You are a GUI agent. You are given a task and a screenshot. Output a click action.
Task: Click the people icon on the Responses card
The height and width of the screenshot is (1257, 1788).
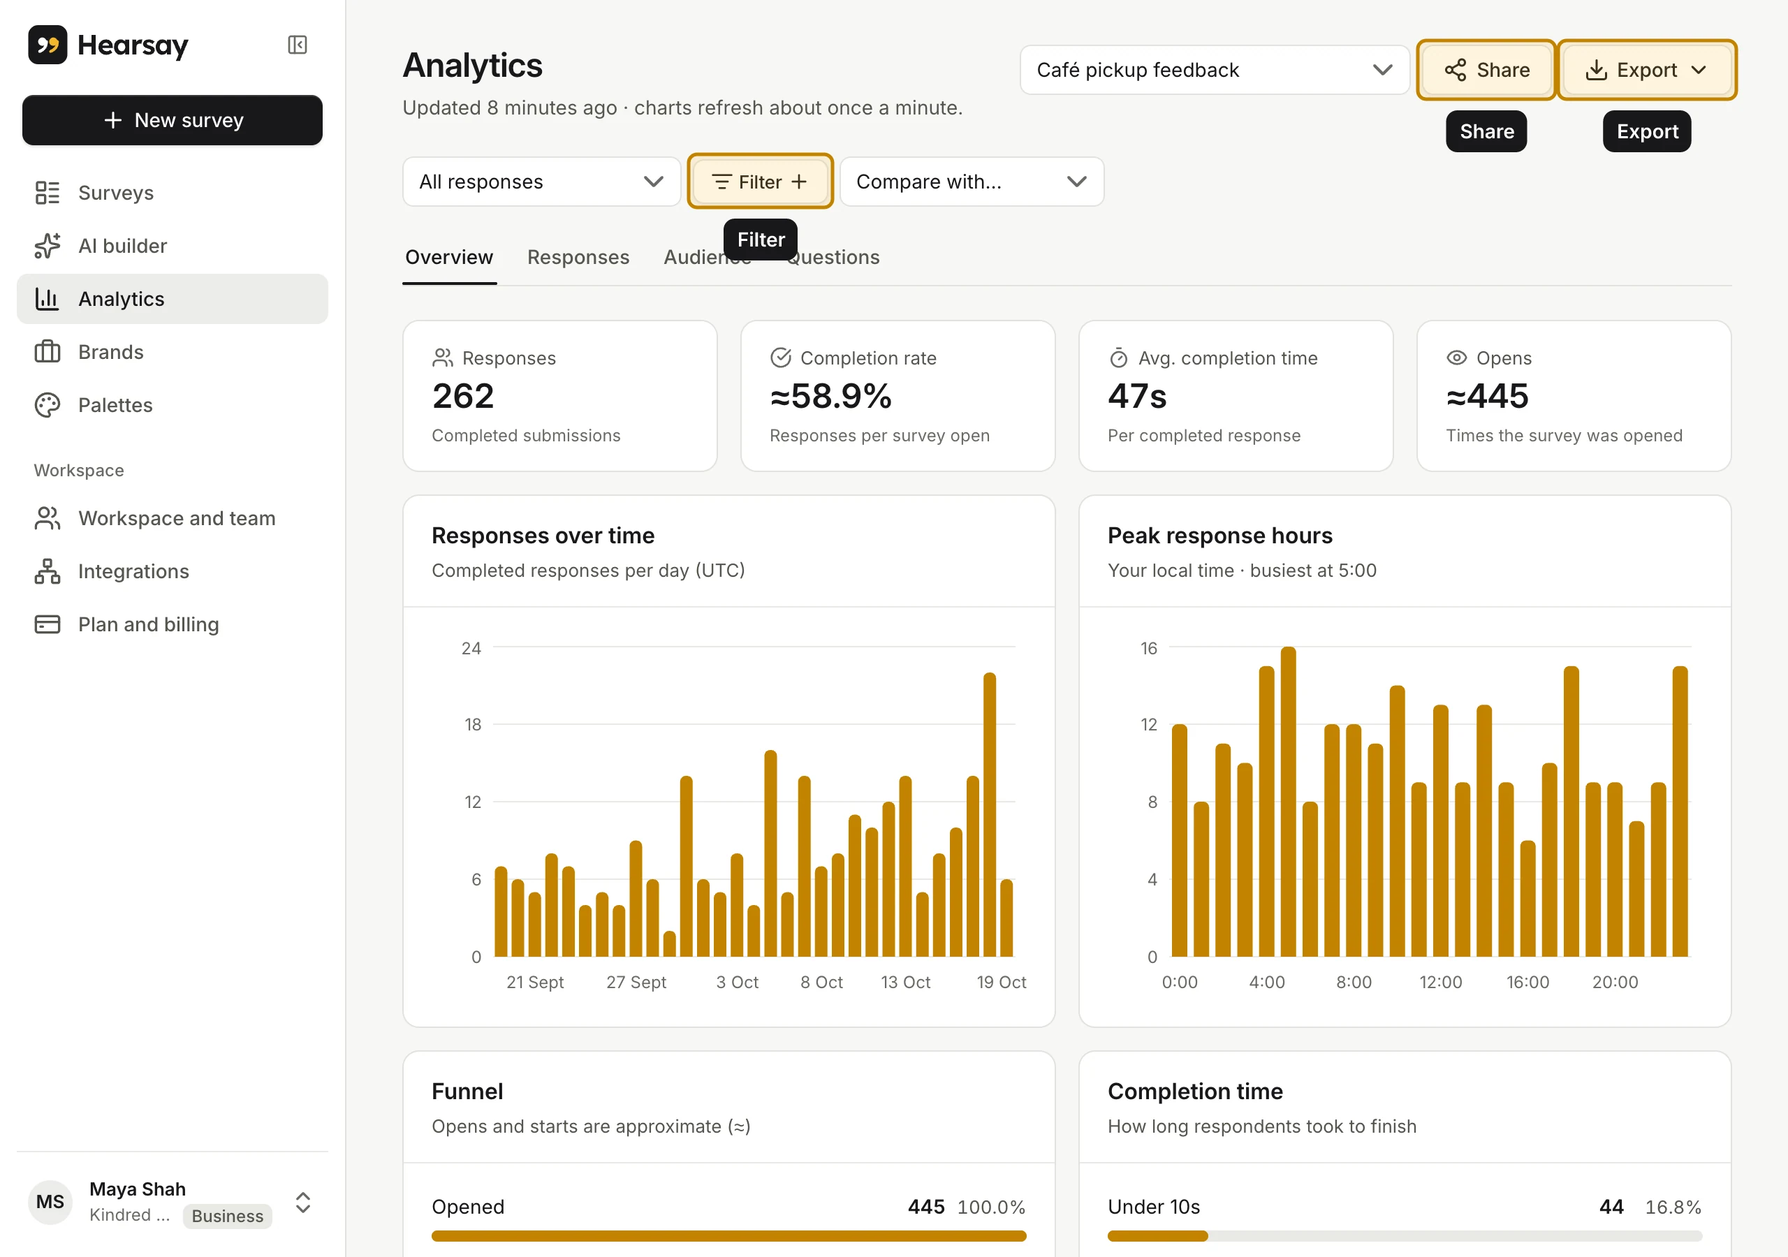(442, 358)
